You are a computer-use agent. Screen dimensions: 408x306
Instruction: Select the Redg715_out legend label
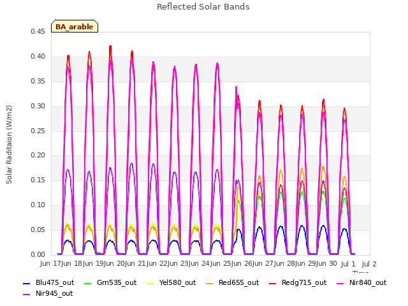click(x=304, y=282)
